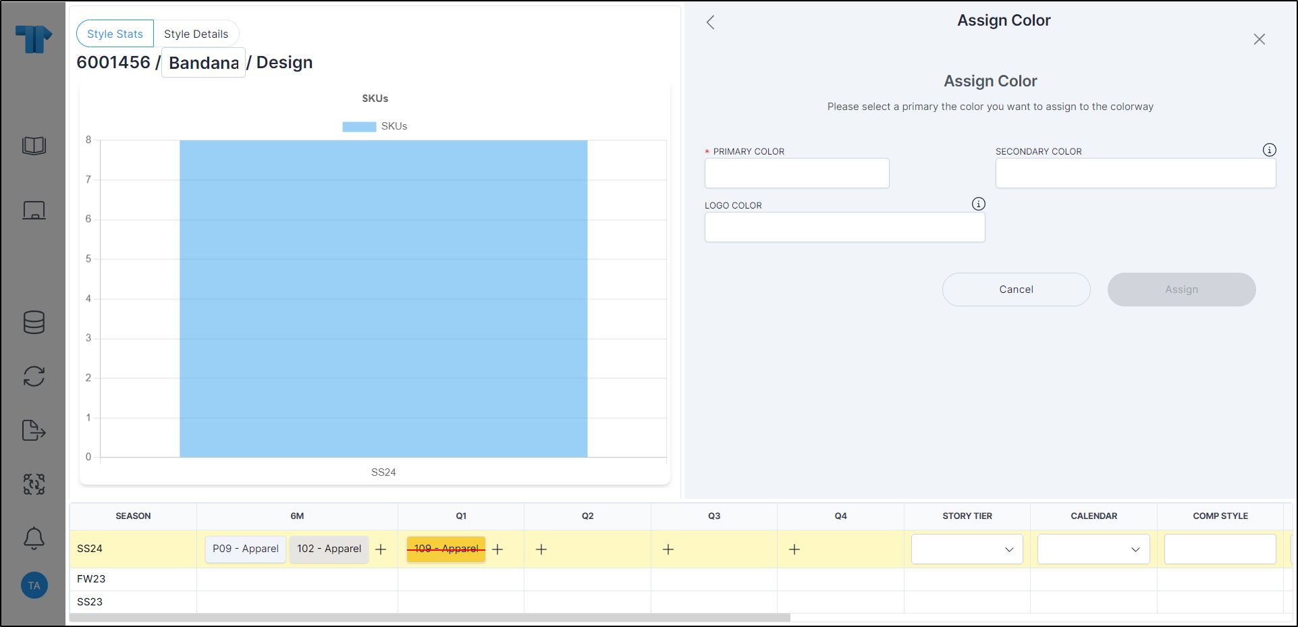Screen dimensions: 1298x627
Task: Open the Story Tier dropdown for SS24
Action: click(x=966, y=549)
